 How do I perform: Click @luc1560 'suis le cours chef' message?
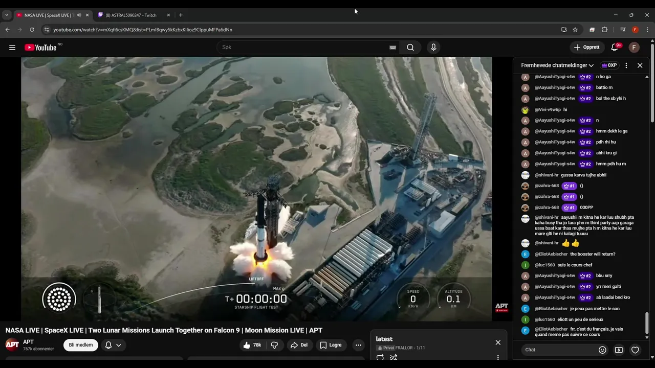(x=575, y=265)
